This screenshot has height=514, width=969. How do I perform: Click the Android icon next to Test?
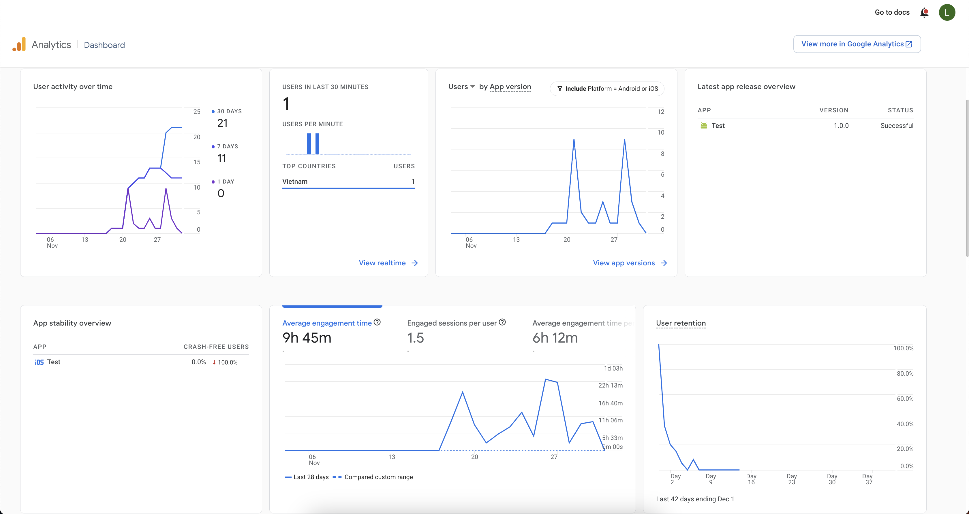[703, 126]
